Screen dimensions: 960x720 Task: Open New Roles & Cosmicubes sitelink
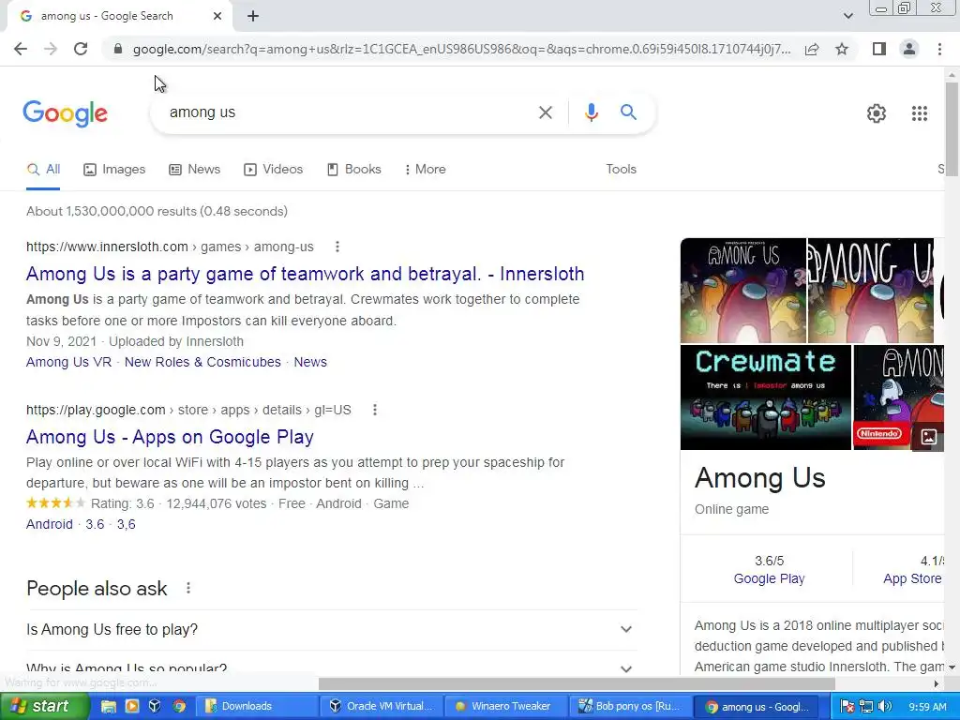pos(202,362)
